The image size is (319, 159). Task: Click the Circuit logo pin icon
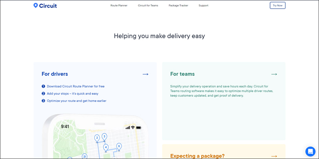point(36,6)
